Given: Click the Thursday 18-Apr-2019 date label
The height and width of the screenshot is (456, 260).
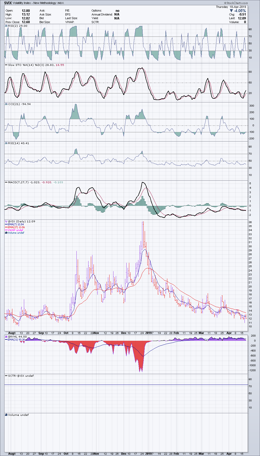Looking at the screenshot, I should click(231, 7).
